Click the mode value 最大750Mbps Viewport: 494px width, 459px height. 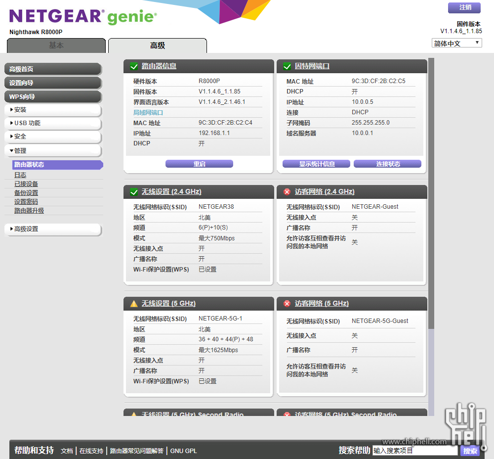pyautogui.click(x=217, y=238)
